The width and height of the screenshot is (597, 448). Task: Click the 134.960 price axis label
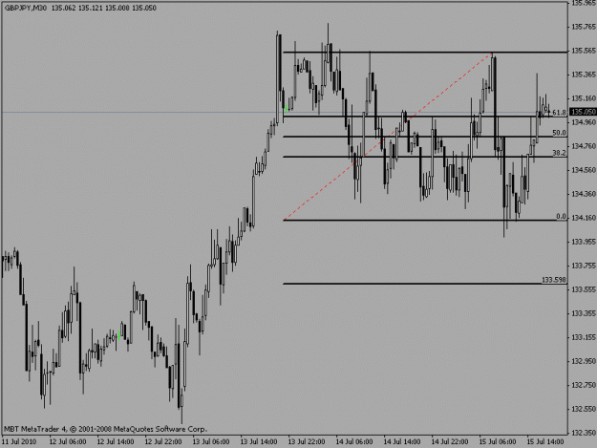tap(584, 122)
